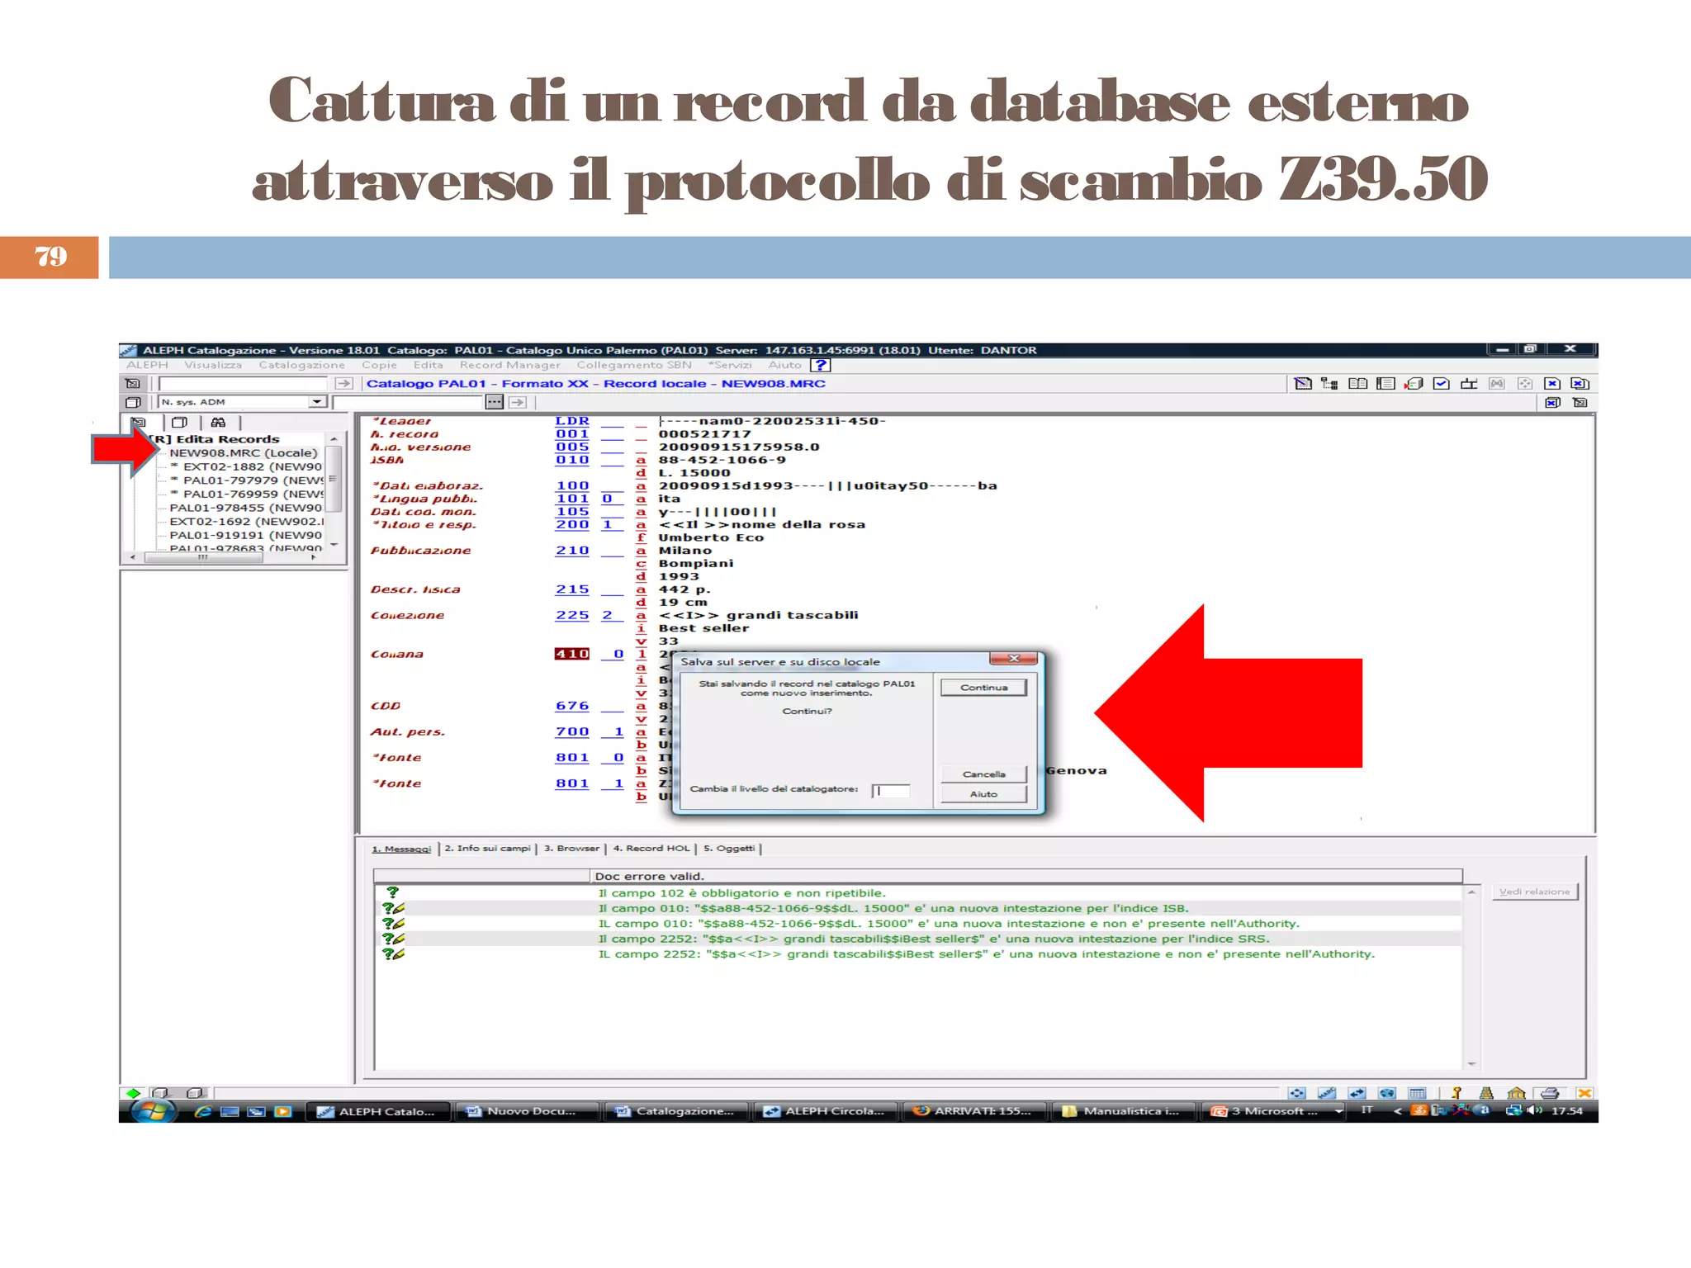Image resolution: width=1691 pixels, height=1268 pixels.
Task: Click the record icon left of the top search bar
Action: point(133,383)
